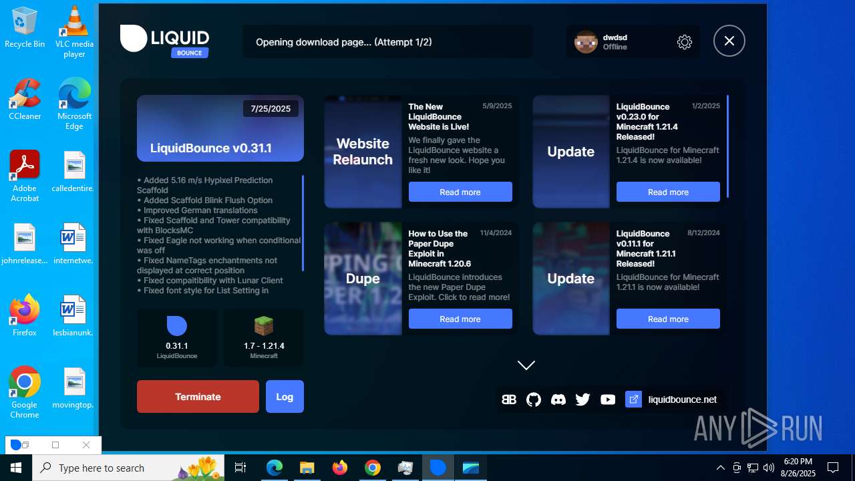Open the YouTube icon link
The image size is (855, 481).
tap(608, 399)
